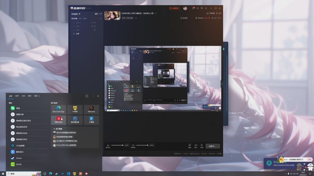Select the fullscreen source row in scene list
Screen dimensions: 314x176
point(86,34)
